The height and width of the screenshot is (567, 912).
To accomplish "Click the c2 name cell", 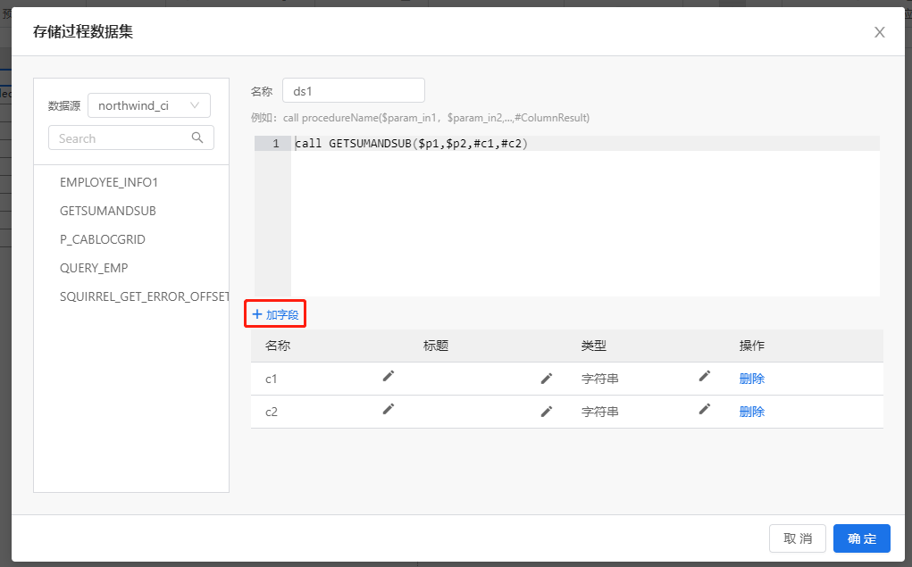I will 271,413.
